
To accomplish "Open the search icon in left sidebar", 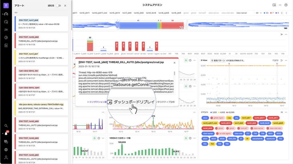I will pyautogui.click(x=6, y=126).
